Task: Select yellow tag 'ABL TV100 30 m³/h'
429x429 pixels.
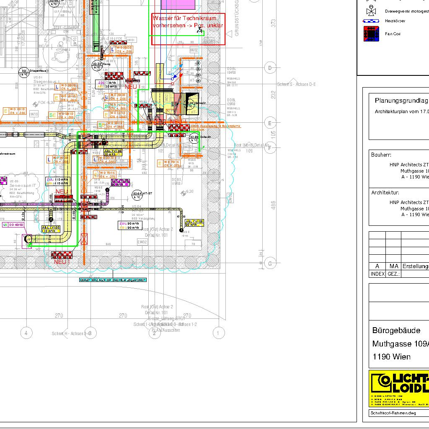Action: [x=113, y=152]
